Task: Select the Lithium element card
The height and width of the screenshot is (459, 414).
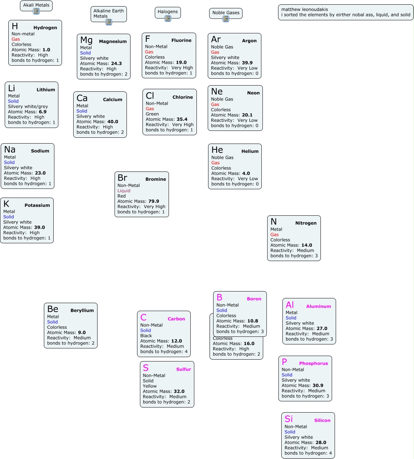Action: tap(32, 105)
